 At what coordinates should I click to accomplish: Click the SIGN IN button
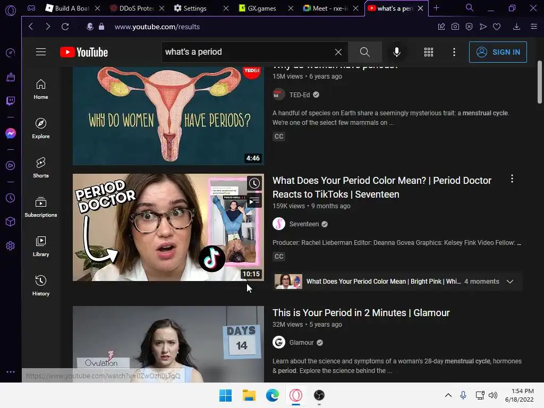pos(498,52)
